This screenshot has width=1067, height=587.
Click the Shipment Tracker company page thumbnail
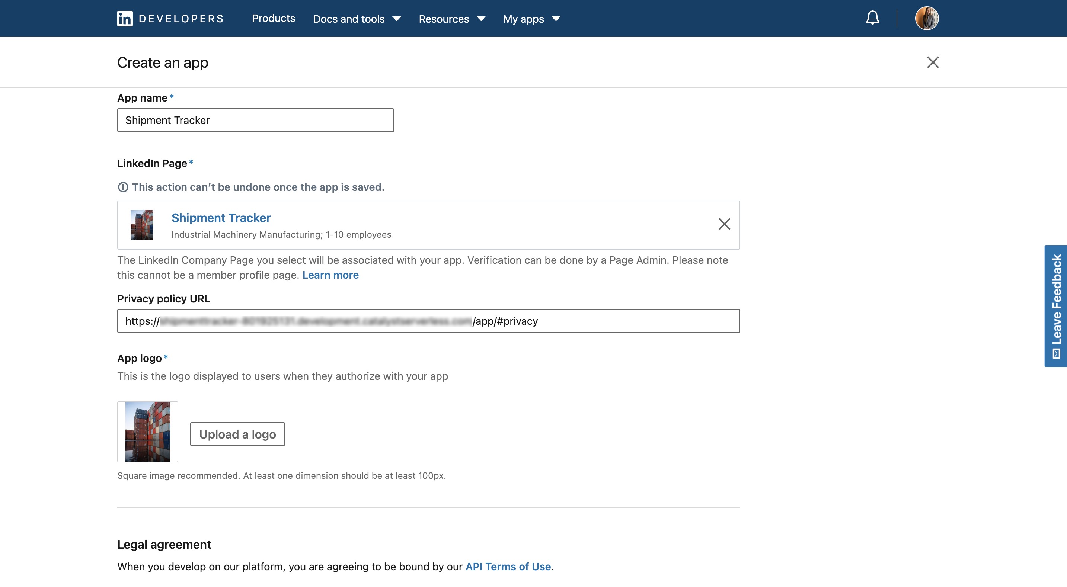141,225
